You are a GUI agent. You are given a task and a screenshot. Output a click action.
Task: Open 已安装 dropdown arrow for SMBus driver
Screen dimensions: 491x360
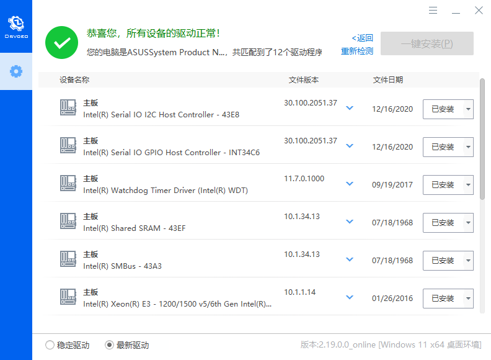(x=467, y=261)
